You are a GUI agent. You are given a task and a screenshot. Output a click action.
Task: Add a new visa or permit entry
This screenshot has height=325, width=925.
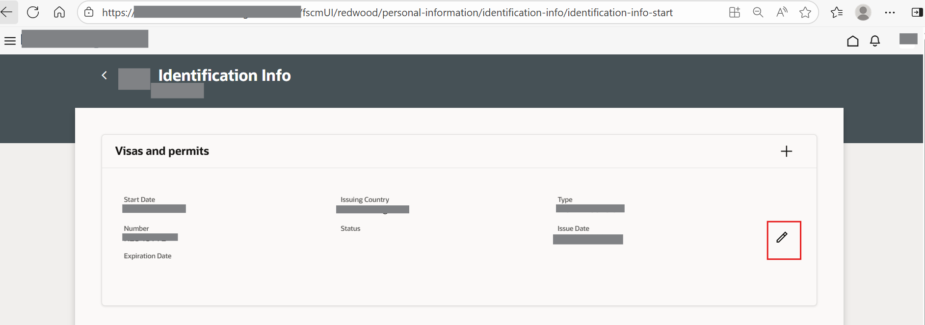click(787, 151)
